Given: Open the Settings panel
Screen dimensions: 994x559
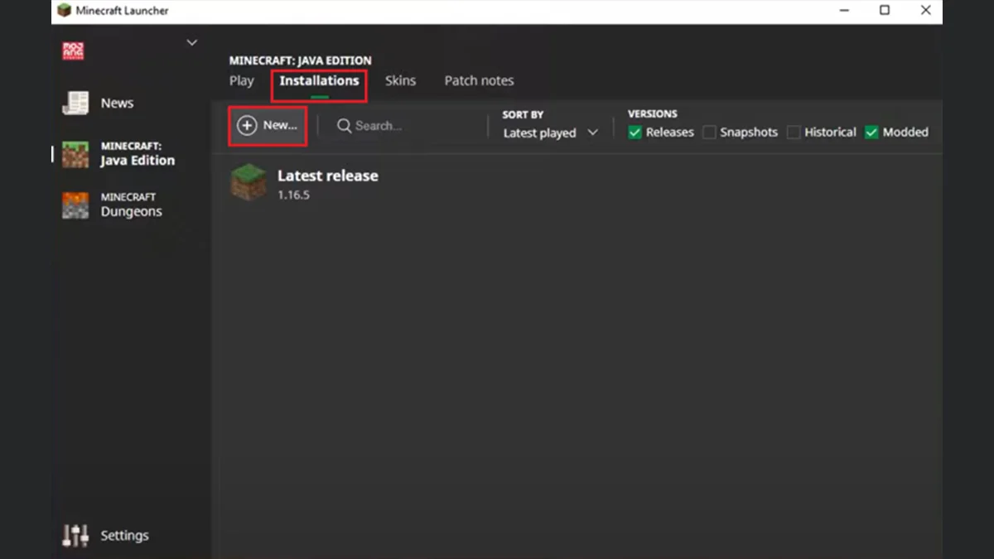Looking at the screenshot, I should coord(104,535).
